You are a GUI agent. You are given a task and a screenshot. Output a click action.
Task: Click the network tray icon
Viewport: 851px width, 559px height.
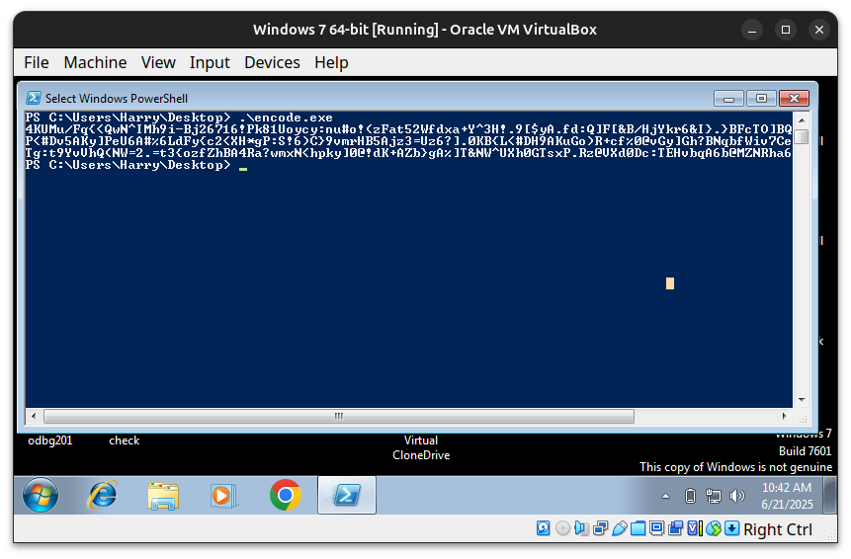(714, 496)
